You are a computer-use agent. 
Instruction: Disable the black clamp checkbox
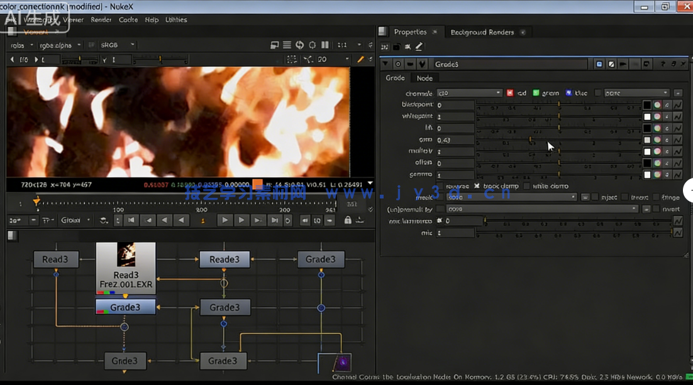pyautogui.click(x=477, y=187)
